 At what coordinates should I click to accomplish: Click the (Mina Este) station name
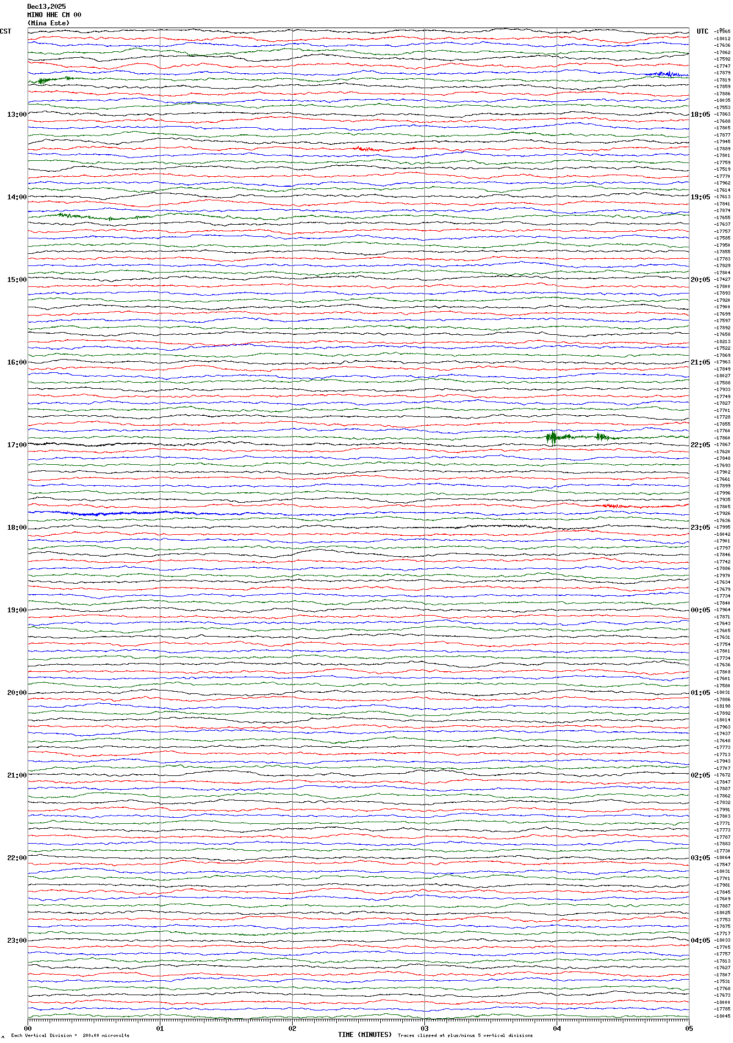click(48, 23)
